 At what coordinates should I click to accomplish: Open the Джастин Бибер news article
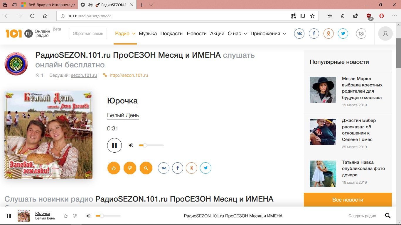359,130
